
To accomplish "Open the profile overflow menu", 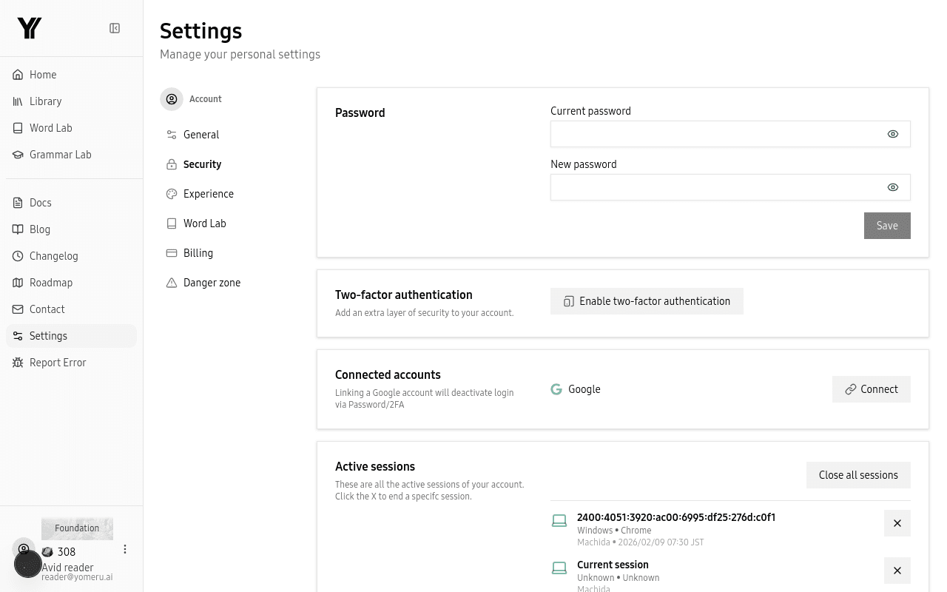I will (x=125, y=549).
